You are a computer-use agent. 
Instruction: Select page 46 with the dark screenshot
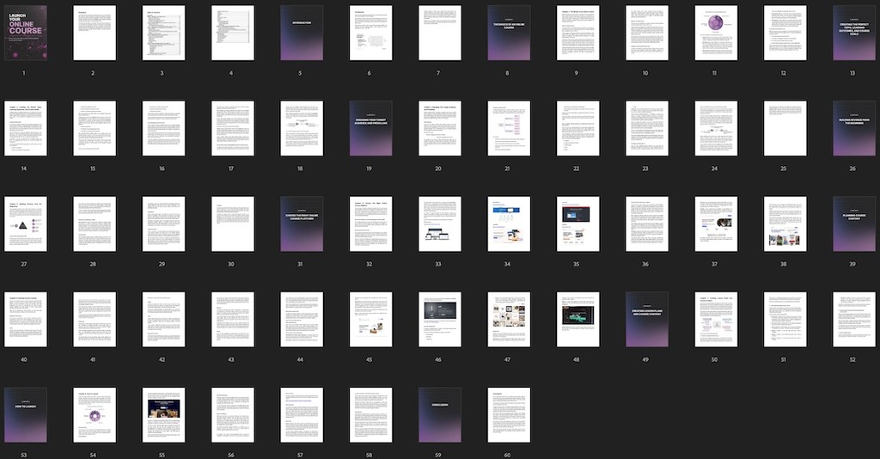[x=440, y=319]
